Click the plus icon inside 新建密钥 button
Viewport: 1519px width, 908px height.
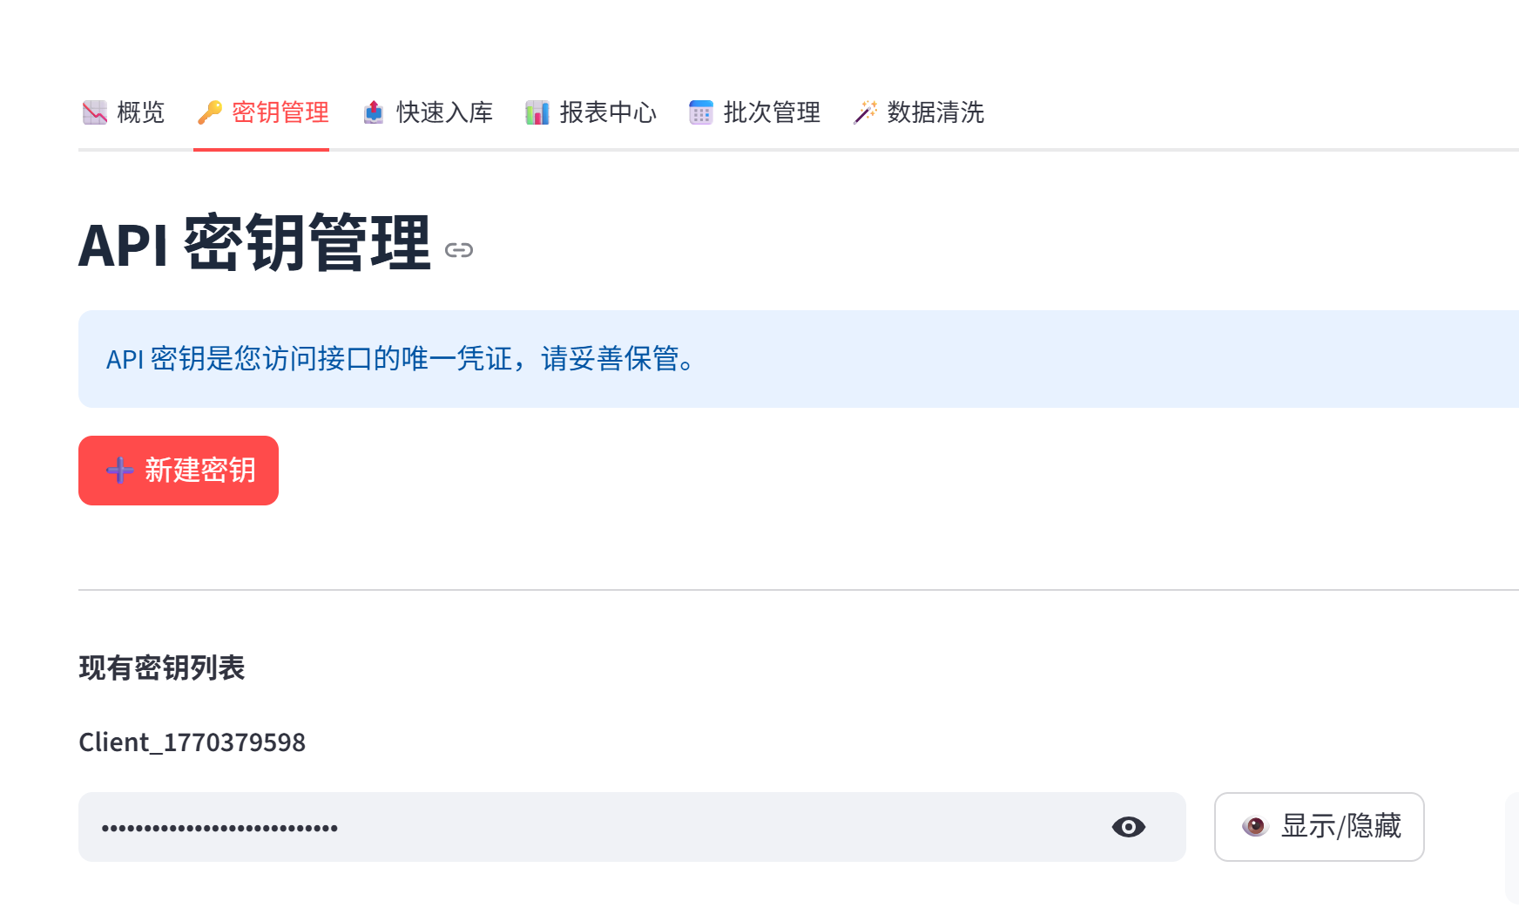(x=118, y=471)
